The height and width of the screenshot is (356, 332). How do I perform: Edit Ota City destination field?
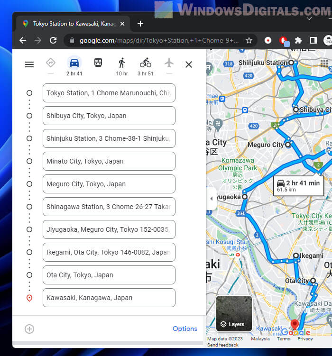coord(109,275)
